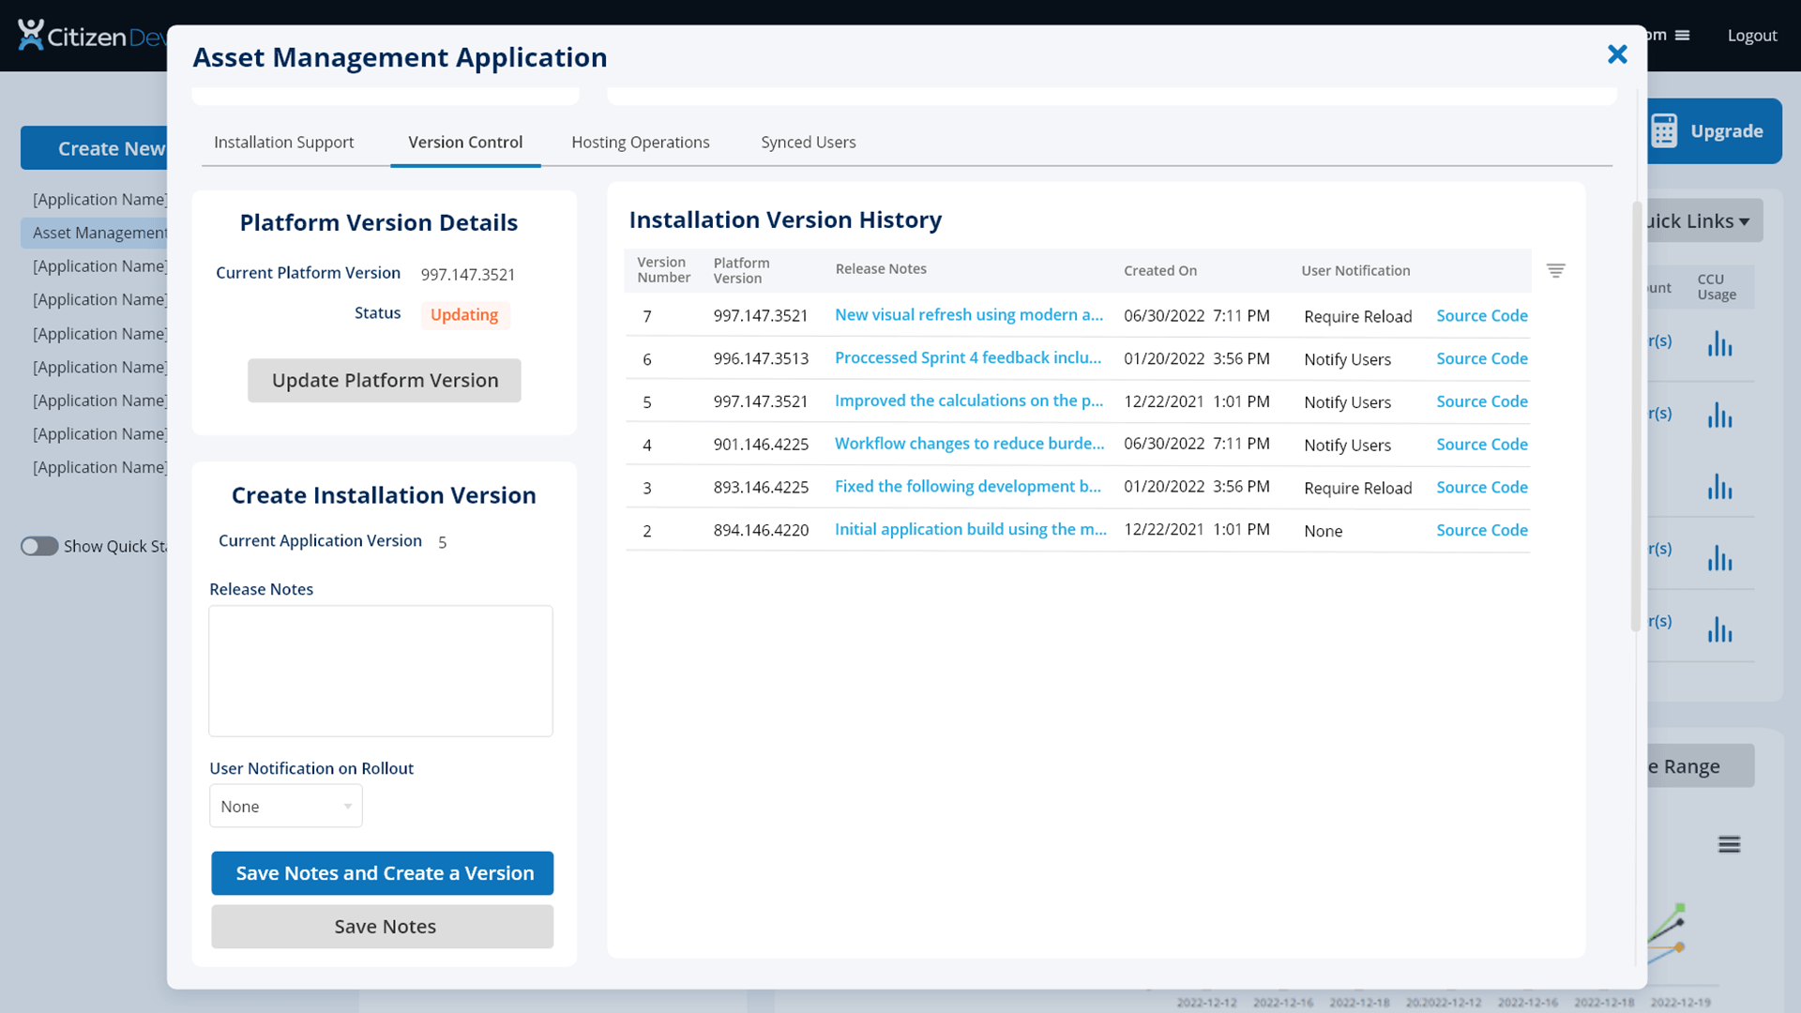Click the bar chart icon first row
This screenshot has width=1801, height=1013.
coord(1719,344)
